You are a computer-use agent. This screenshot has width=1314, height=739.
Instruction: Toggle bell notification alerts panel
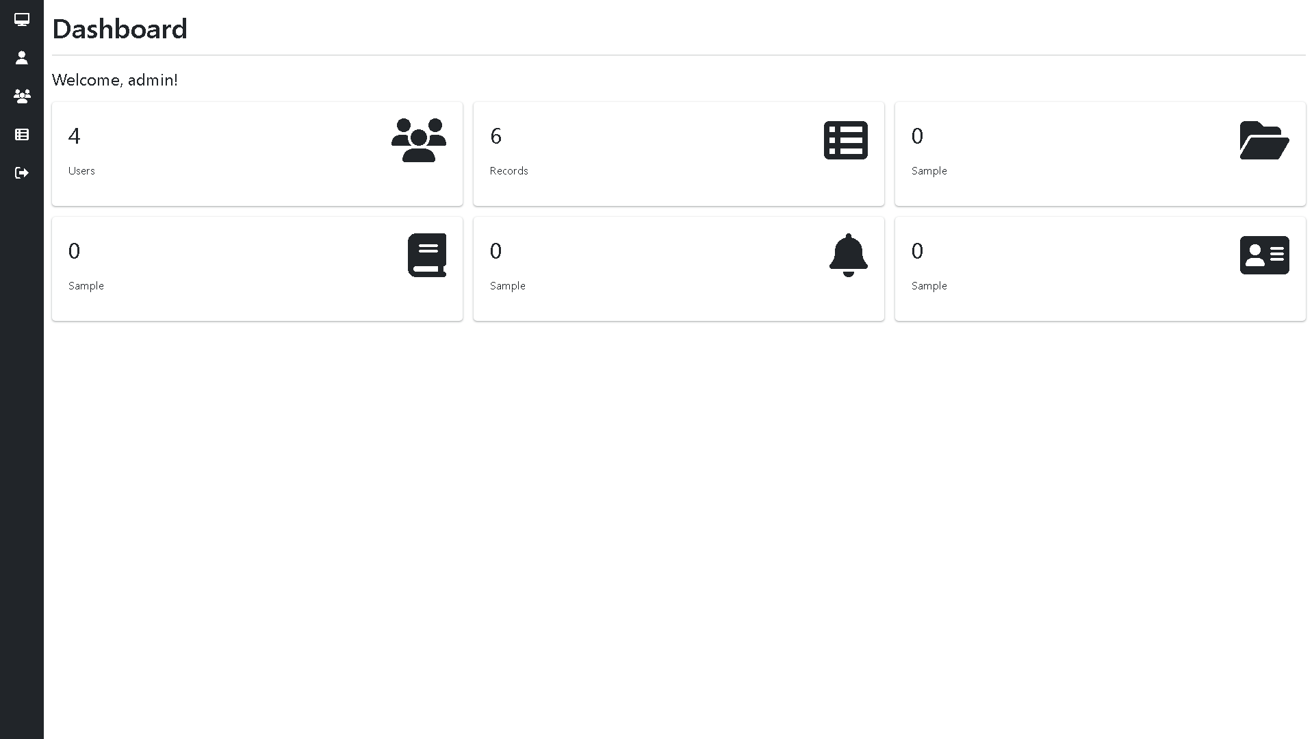click(x=847, y=255)
